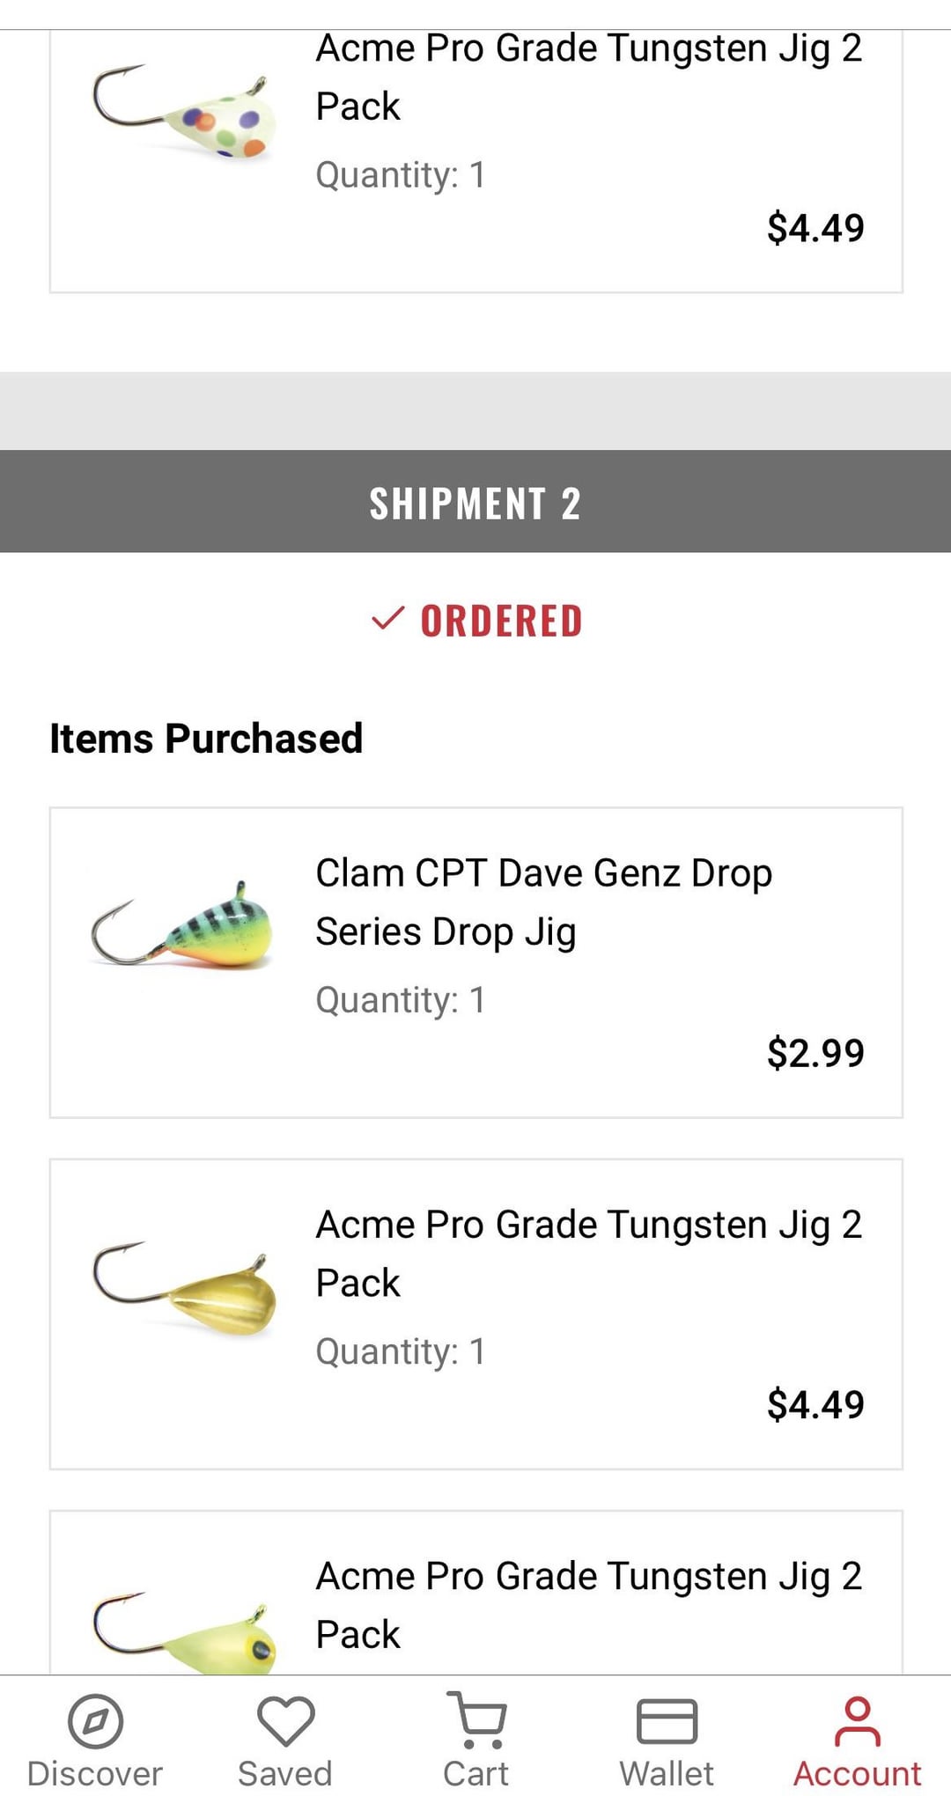Screen dimensions: 951x1796
Task: Open the Clam CPT Dave Genz Drop Jig title
Action: [x=543, y=902]
